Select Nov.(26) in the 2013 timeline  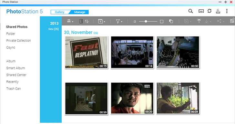click(54, 29)
